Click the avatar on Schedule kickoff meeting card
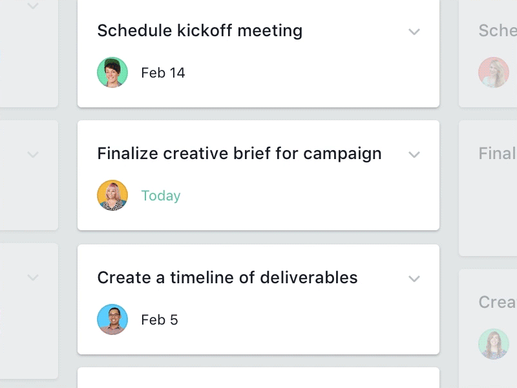 pos(112,72)
